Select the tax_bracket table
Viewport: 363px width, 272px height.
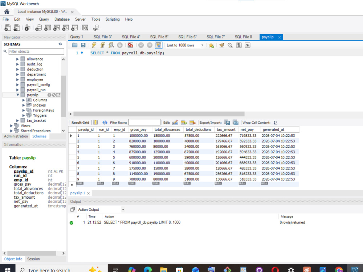[36, 120]
